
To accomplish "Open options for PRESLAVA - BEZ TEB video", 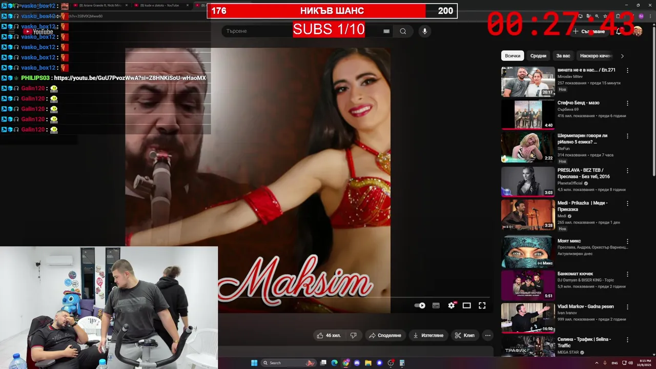I will tap(627, 171).
